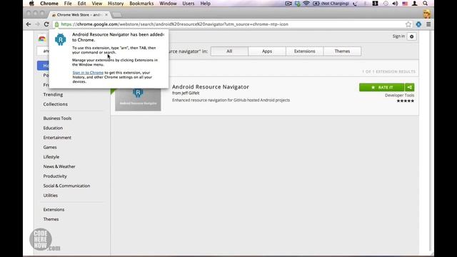Screen dimensions: 457x257
Task: Click the extension icon in the popup
Action: [x=60, y=40]
